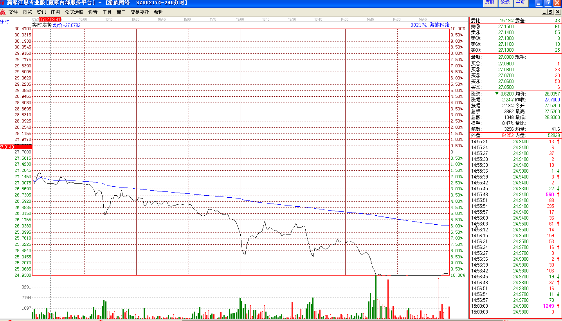Image resolution: width=562 pixels, height=321 pixels.
Task: Select the 卖② 27.1100 order row
Action: point(515,44)
